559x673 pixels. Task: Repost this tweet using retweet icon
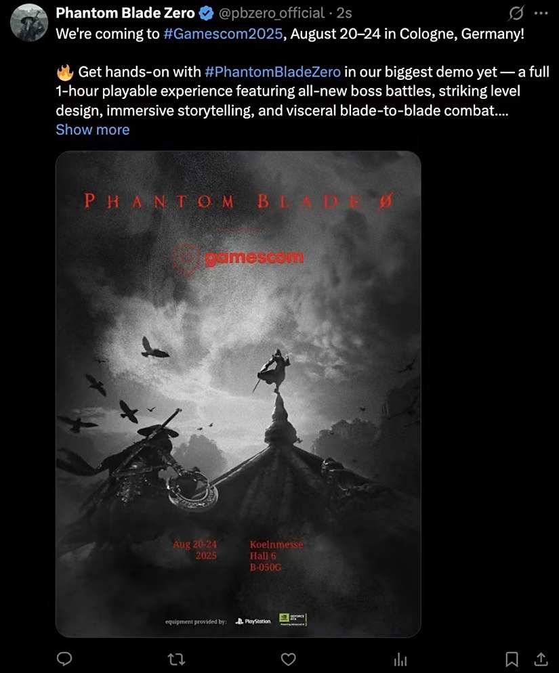point(176,659)
